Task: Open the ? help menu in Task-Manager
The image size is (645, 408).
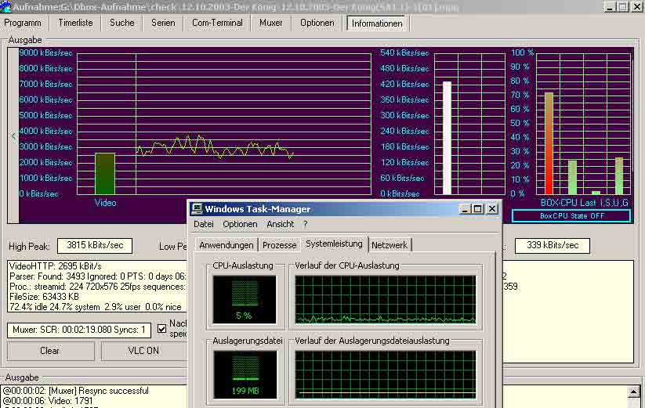Action: [x=306, y=224]
